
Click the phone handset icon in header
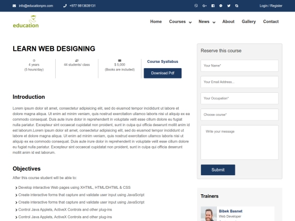tap(65, 6)
